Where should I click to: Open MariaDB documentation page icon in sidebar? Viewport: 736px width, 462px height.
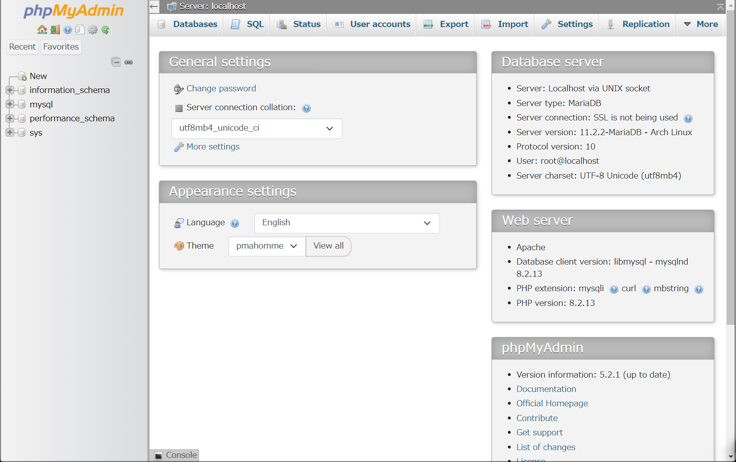tap(80, 29)
